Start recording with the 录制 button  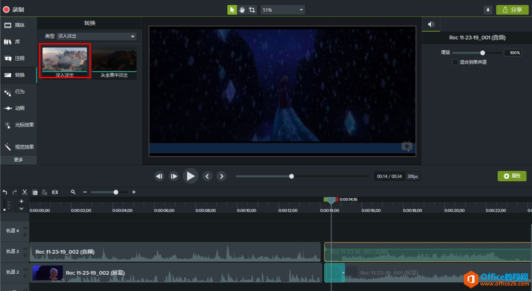coord(14,10)
